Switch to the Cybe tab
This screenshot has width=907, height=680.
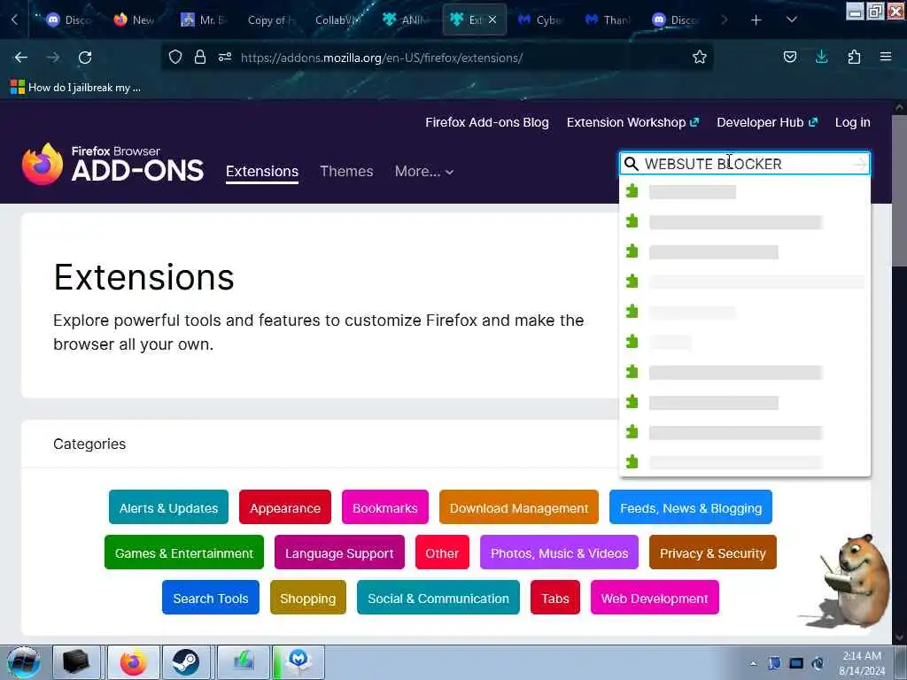[x=540, y=20]
